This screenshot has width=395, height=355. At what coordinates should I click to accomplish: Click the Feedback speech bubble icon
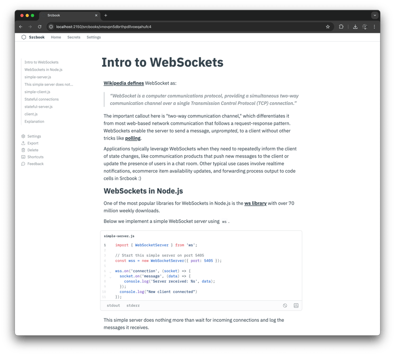pos(23,164)
